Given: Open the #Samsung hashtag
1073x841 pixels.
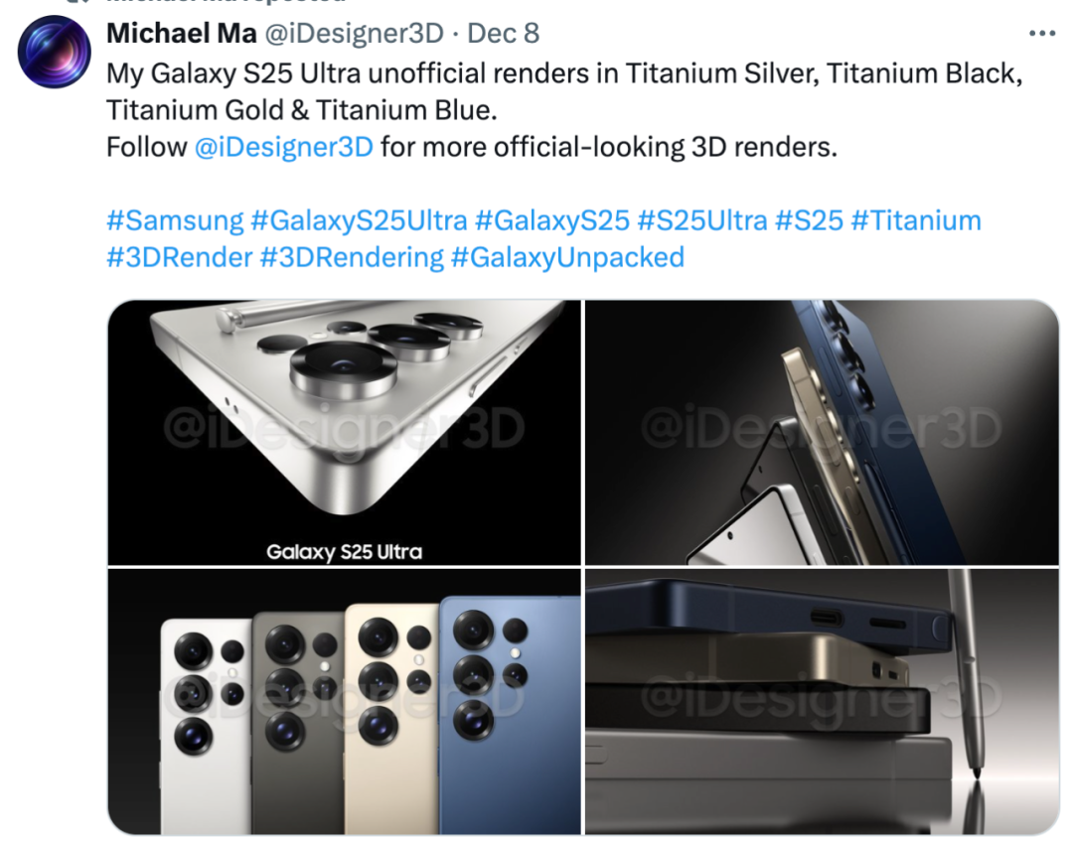Looking at the screenshot, I should 175,220.
